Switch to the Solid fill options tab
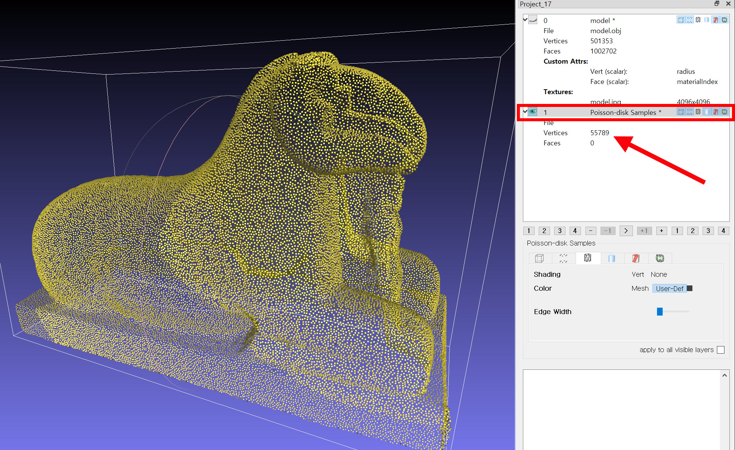 (611, 258)
